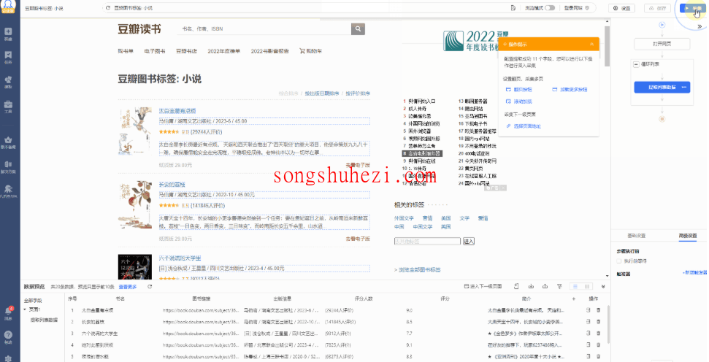
Task: Click the filter funnel icon in data preview
Action: point(559,287)
